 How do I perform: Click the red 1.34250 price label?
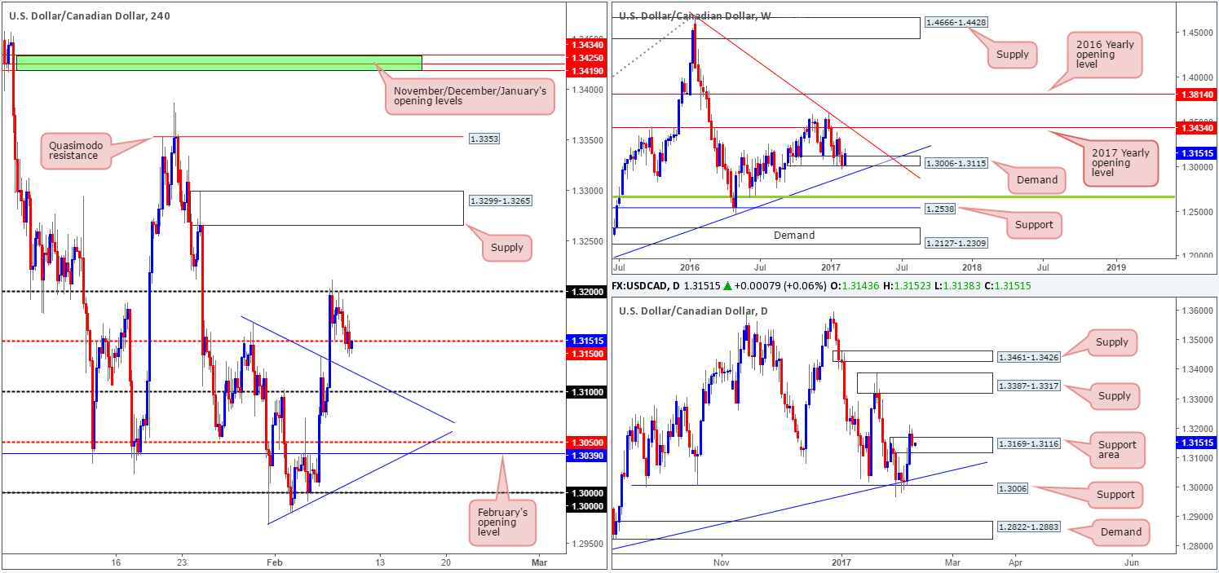tap(586, 58)
